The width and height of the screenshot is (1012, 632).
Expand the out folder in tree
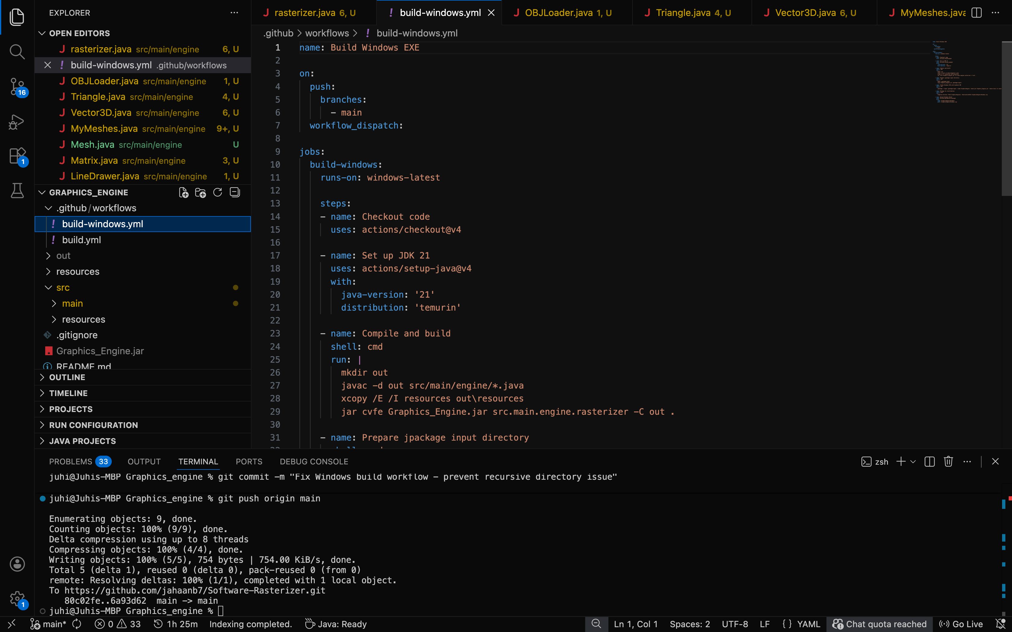click(63, 256)
